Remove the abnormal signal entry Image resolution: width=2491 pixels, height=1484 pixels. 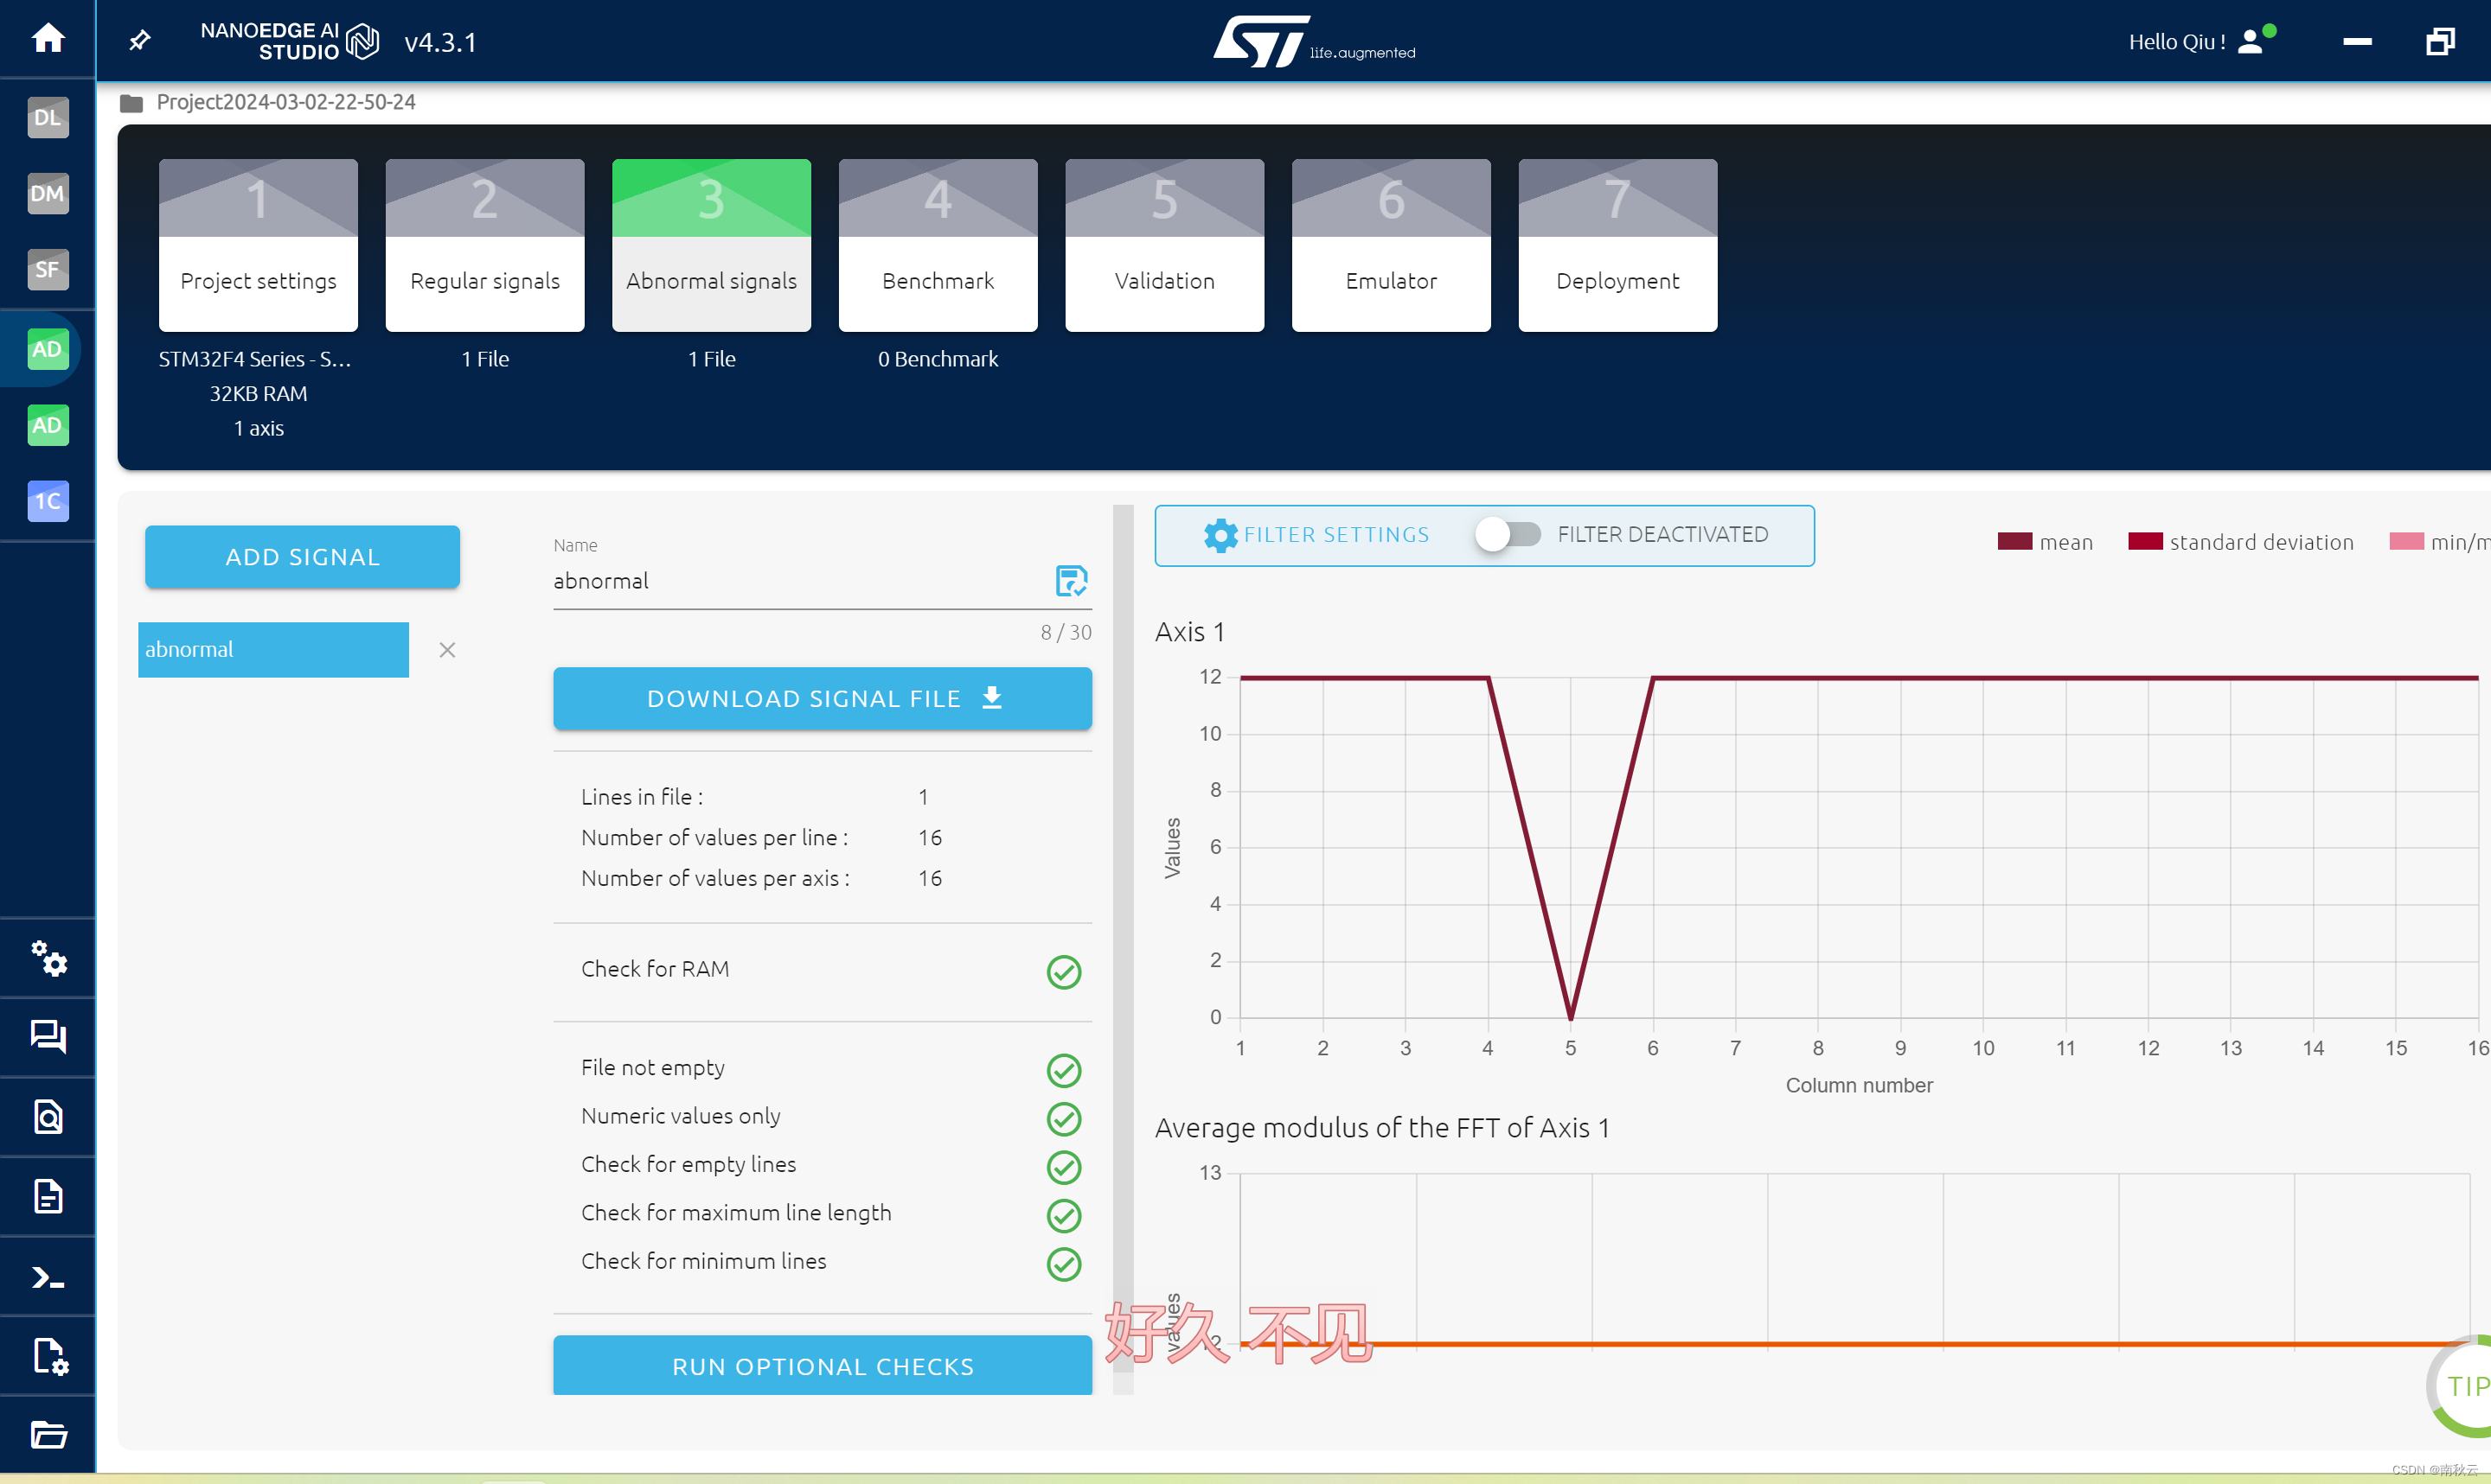point(447,650)
